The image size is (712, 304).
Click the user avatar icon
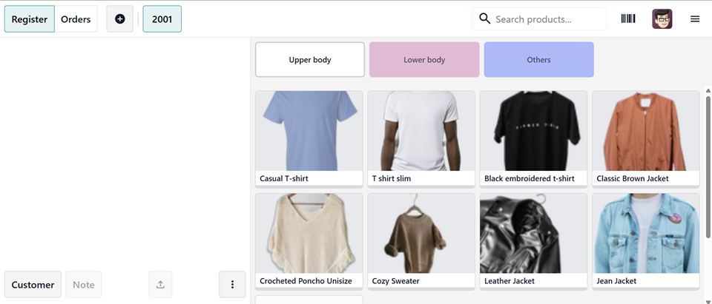(662, 19)
